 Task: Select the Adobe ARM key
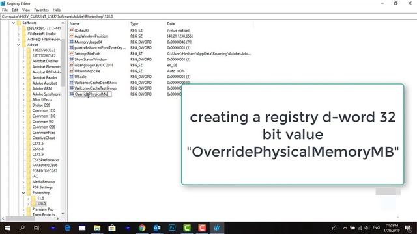42,88
